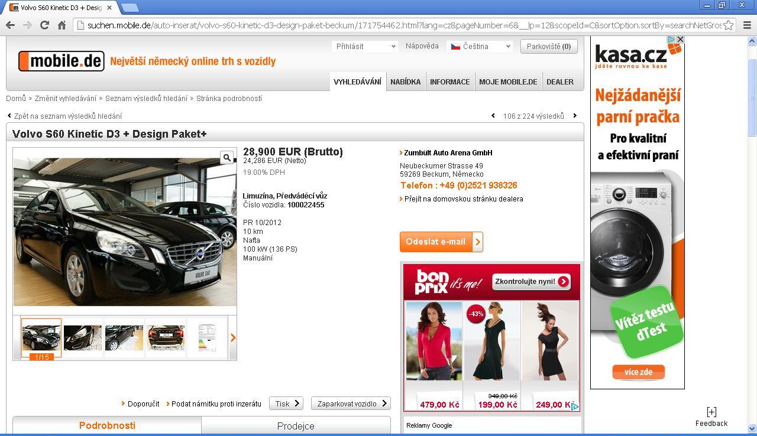Click the magnifier icon on car photo
Screen dimensions: 757x436
227,157
